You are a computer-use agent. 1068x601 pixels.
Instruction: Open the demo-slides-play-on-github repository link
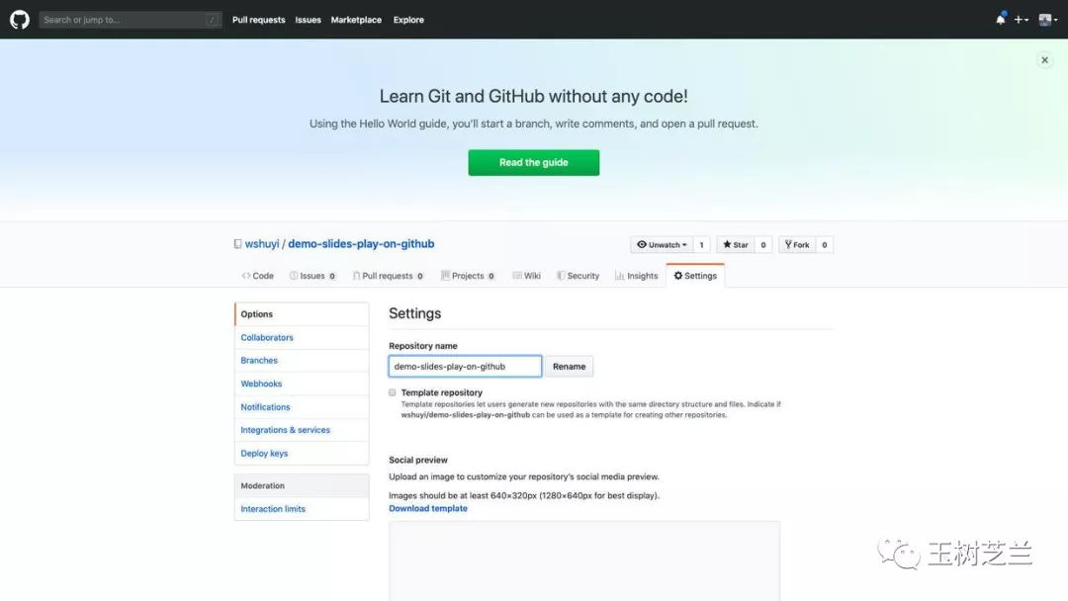[x=361, y=244]
